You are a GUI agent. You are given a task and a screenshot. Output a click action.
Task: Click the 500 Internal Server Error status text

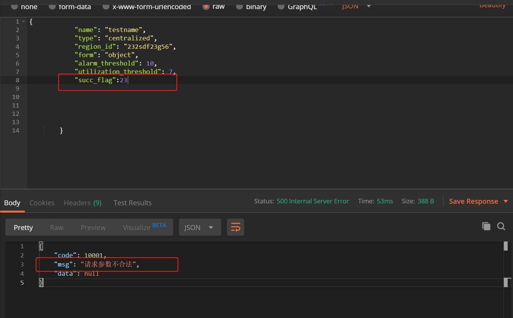pos(313,201)
